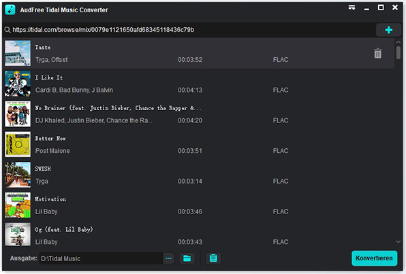Image resolution: width=406 pixels, height=274 pixels.
Task: Add the URL with the plus button
Action: click(388, 30)
